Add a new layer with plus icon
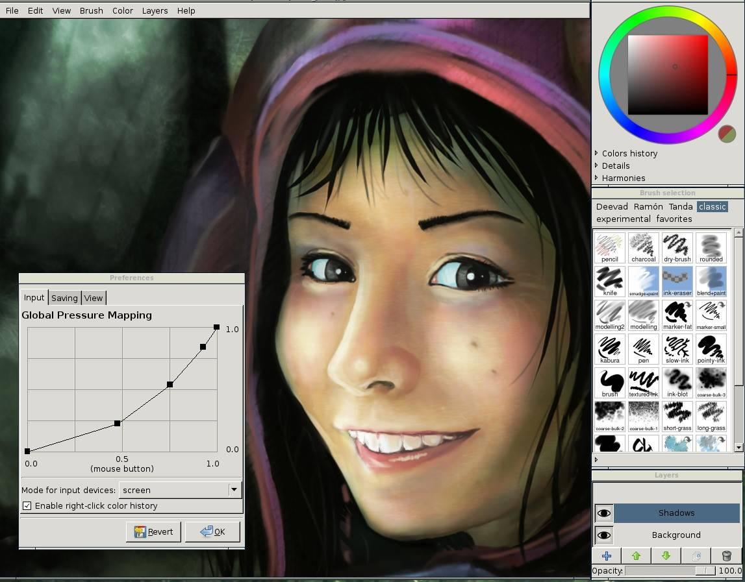745x582 pixels. [x=607, y=555]
